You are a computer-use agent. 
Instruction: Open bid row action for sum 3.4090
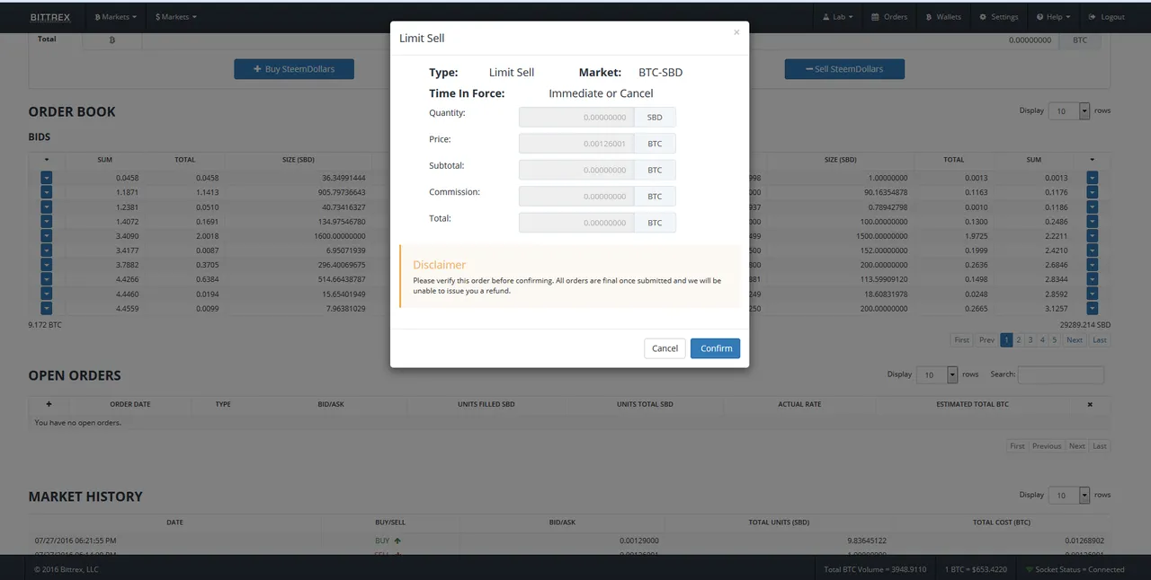(x=47, y=235)
